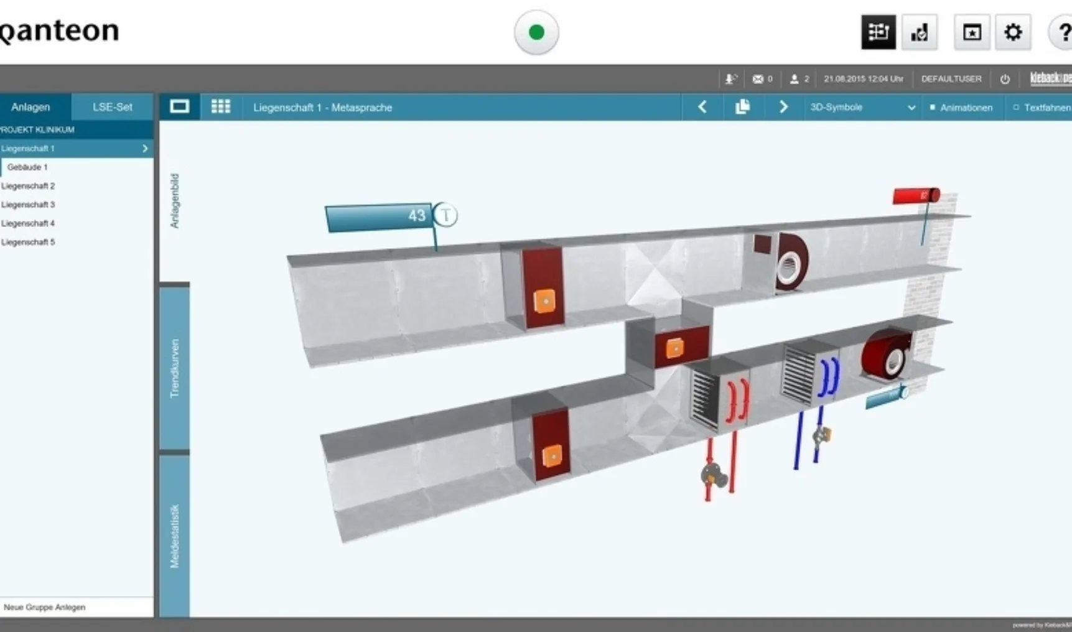This screenshot has height=632, width=1072.
Task: Enable the Textfahnen checkbox
Action: point(1016,108)
